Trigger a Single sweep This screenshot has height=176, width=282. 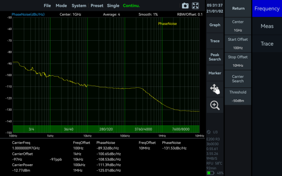(x=113, y=6)
